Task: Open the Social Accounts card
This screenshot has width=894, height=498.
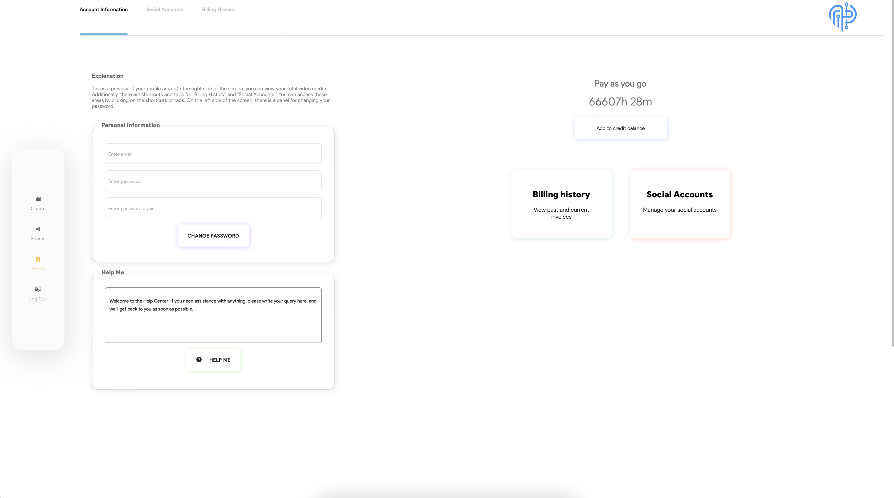Action: (680, 204)
